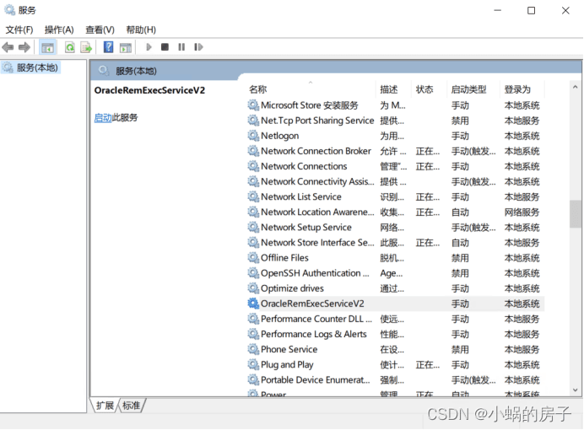The height and width of the screenshot is (430, 584).
Task: Click the gear icon beside Offline Files
Action: (x=253, y=258)
